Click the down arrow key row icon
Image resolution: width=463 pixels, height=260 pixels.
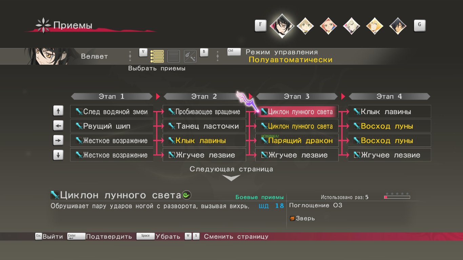[x=58, y=155]
